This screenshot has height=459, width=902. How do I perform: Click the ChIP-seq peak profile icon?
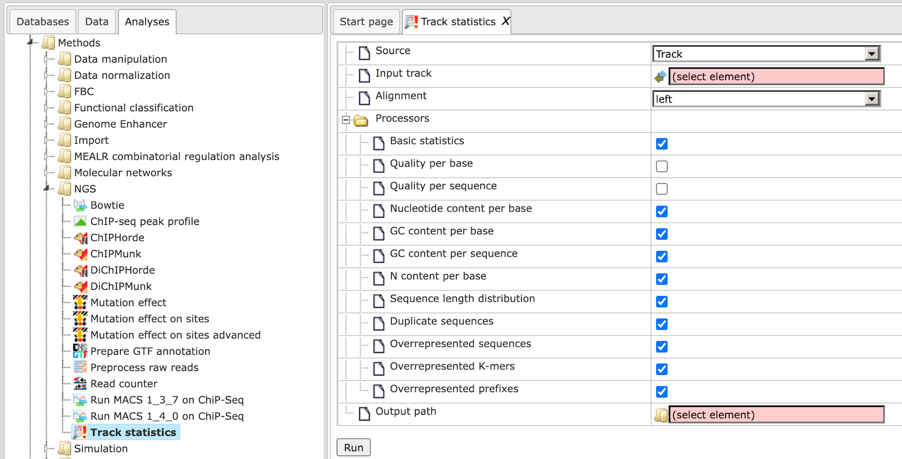[x=81, y=222]
